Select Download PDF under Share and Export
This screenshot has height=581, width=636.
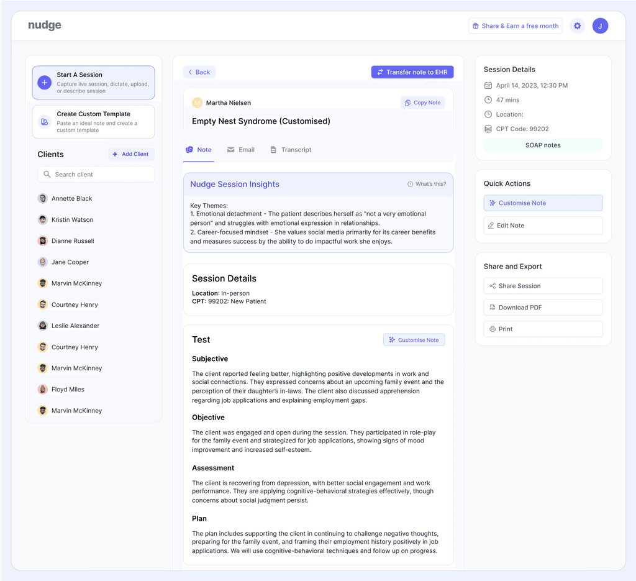click(543, 307)
